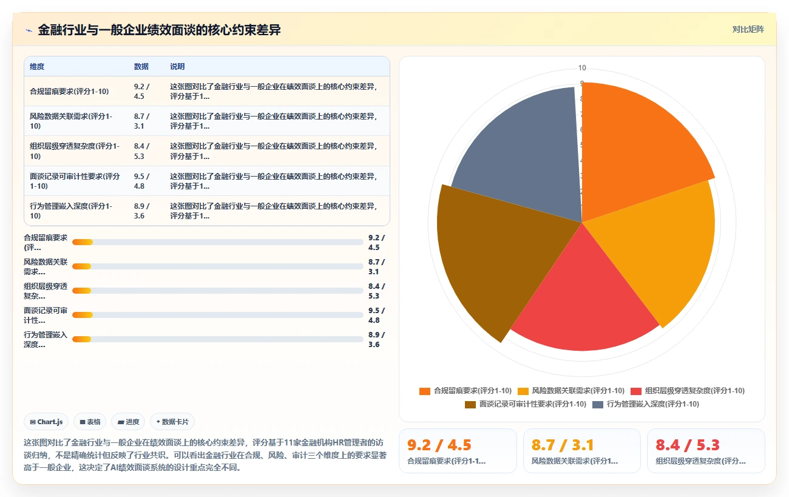The image size is (789, 497).
Task: Select the Chart.js tag chip
Action: (x=47, y=422)
